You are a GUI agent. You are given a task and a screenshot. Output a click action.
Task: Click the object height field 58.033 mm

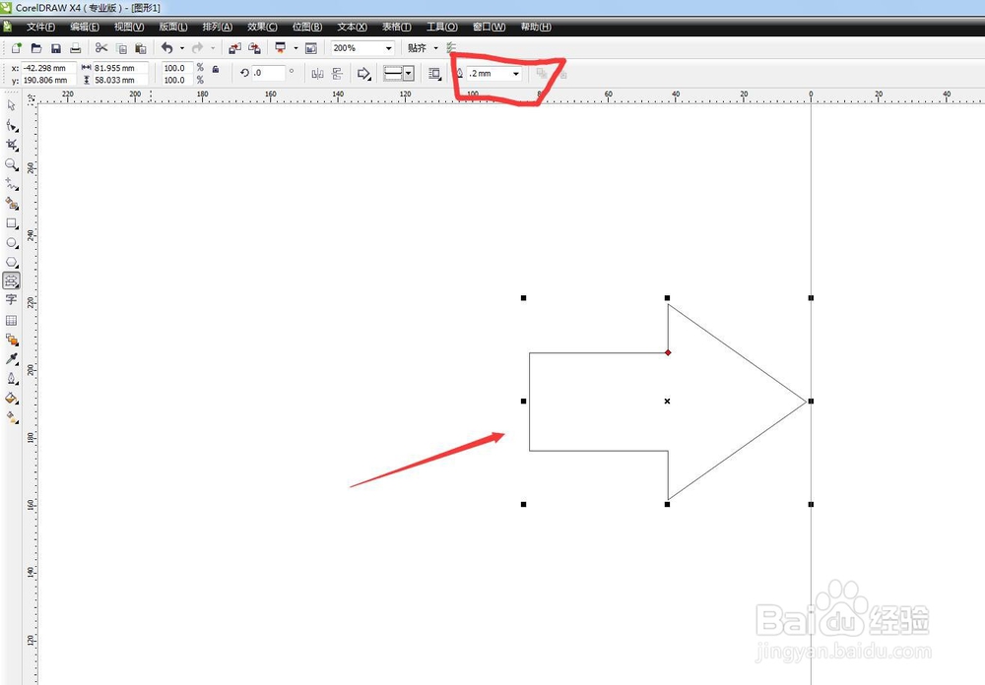pyautogui.click(x=120, y=81)
